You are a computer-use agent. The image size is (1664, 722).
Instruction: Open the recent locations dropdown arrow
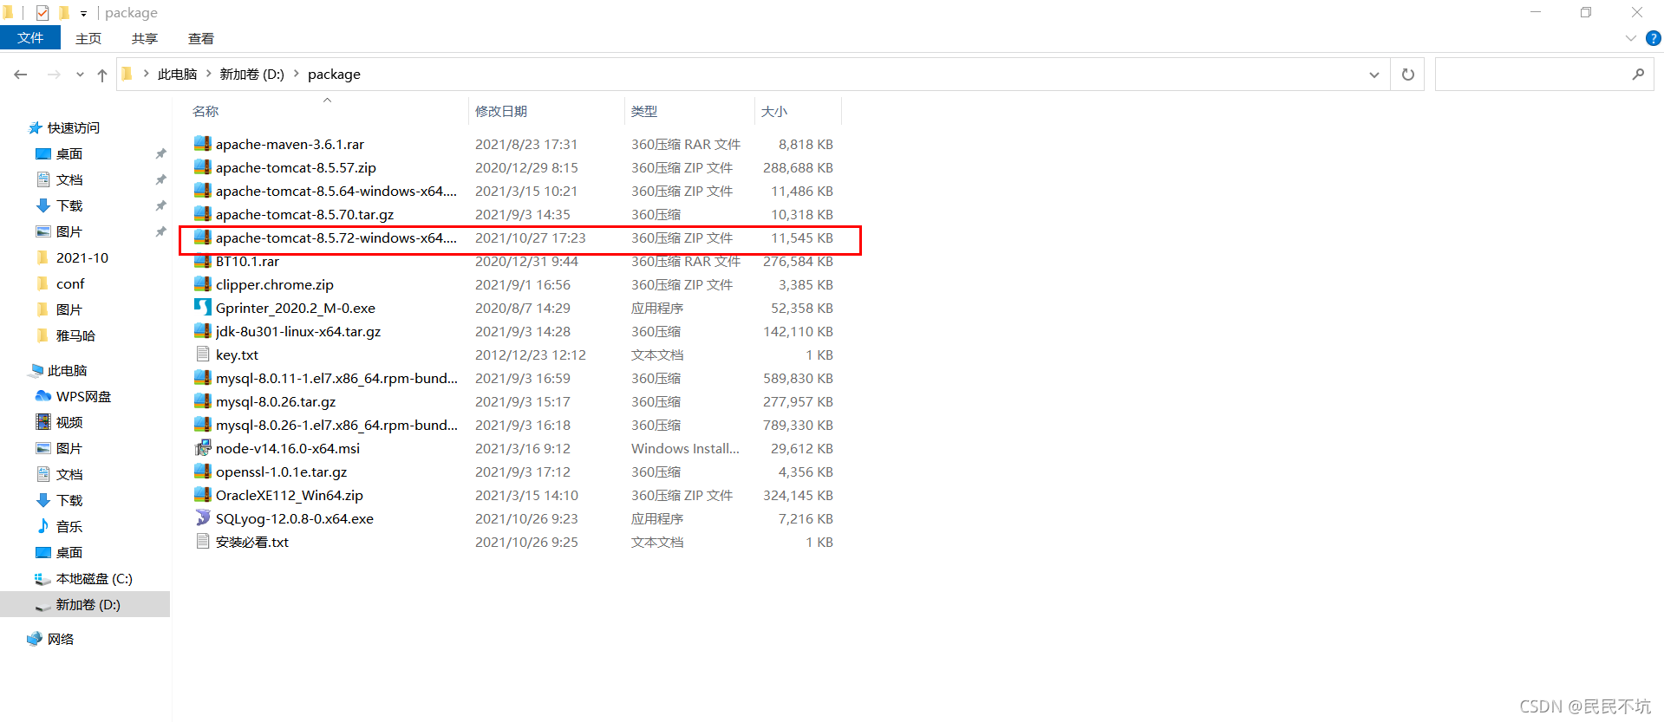click(x=80, y=75)
